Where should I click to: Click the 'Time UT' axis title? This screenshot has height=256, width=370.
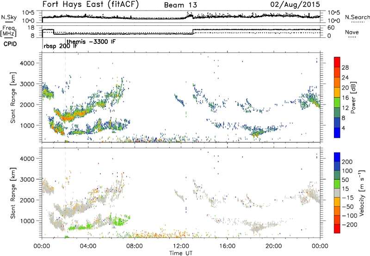pos(181,253)
